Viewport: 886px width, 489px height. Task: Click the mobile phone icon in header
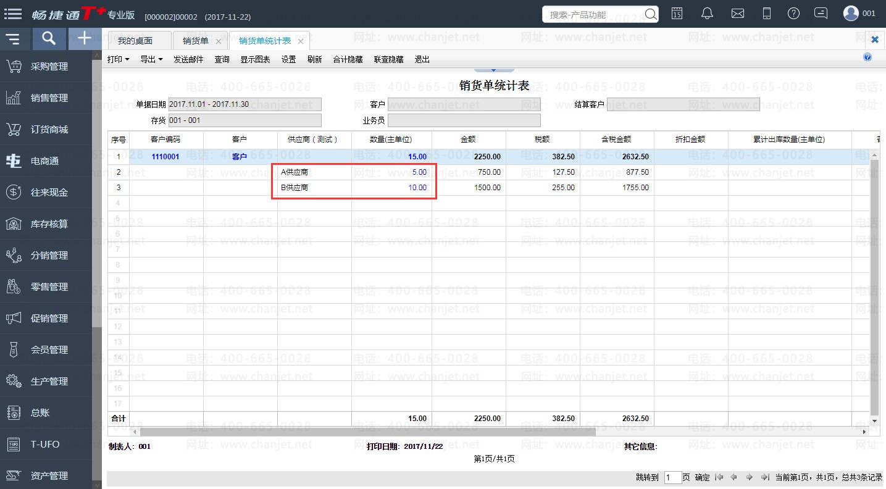767,13
